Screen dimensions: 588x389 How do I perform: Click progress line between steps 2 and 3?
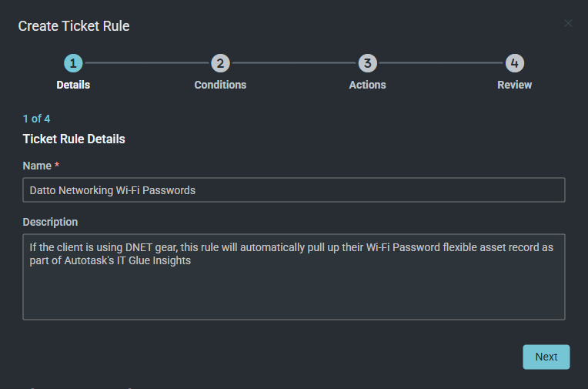[x=293, y=63]
